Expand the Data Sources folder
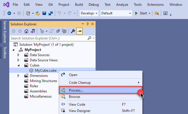Screen dimensions: 188x114 click(18, 55)
